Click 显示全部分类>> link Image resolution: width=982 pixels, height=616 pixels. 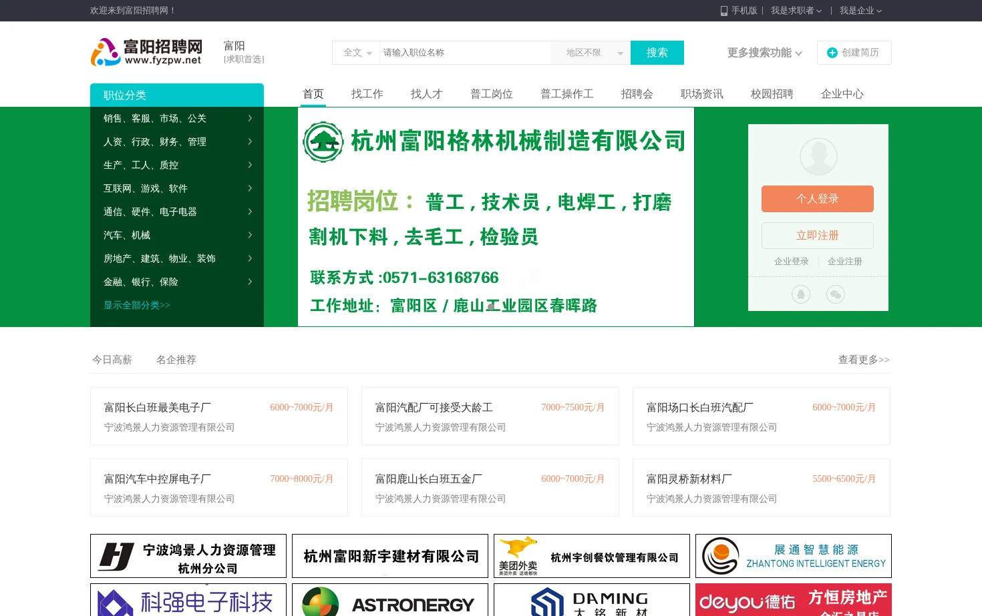pyautogui.click(x=137, y=305)
